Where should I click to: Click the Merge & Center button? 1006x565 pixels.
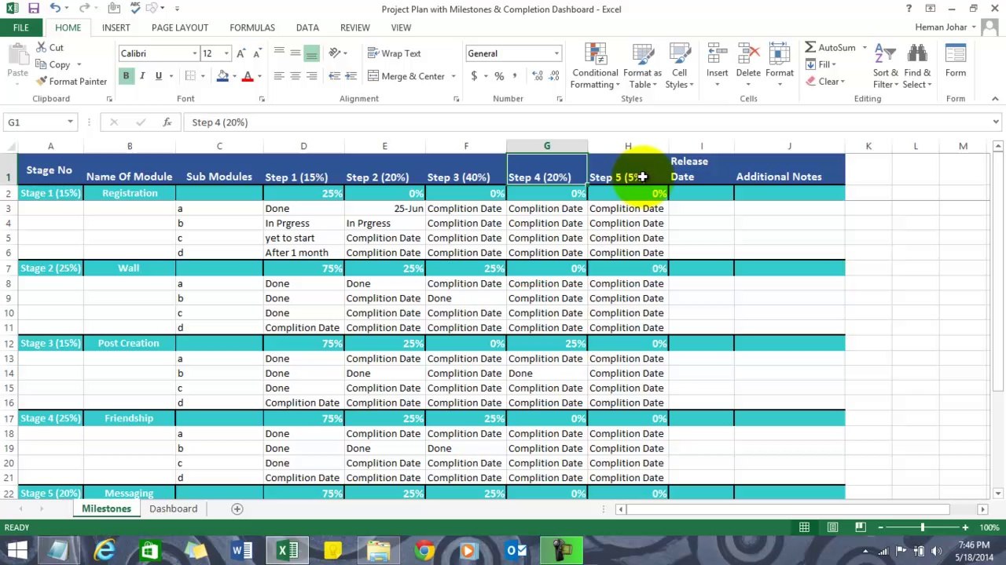[406, 76]
